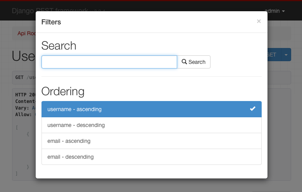
Task: Click the caret arrow beside admin
Action: [283, 11]
